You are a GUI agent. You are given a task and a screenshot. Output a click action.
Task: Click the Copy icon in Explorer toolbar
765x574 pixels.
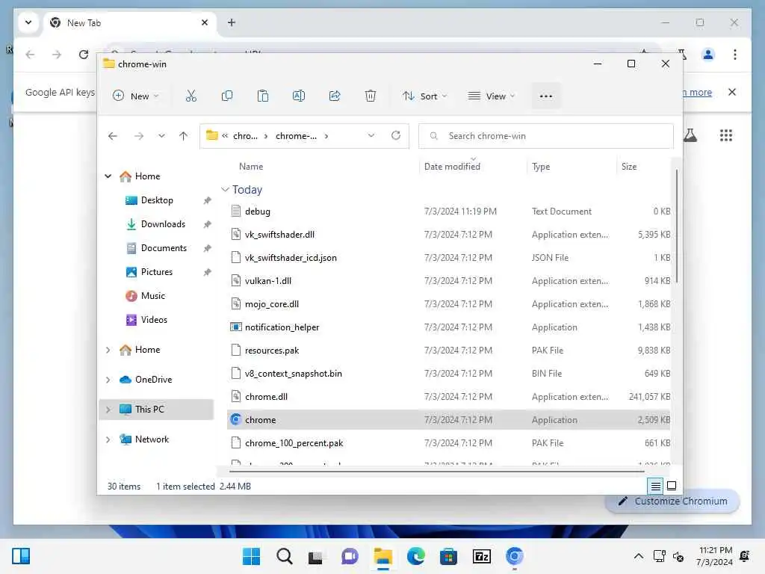(227, 96)
